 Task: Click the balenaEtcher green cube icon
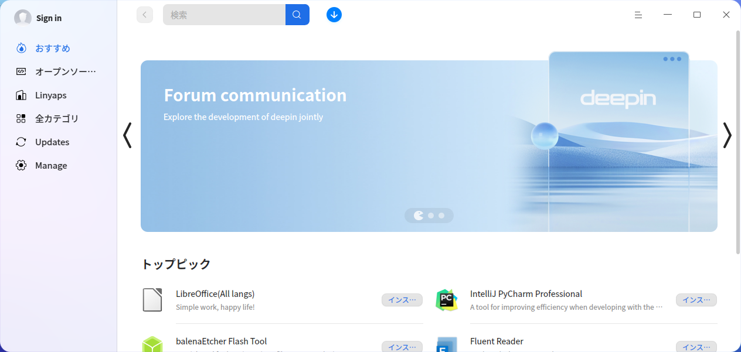click(x=152, y=344)
